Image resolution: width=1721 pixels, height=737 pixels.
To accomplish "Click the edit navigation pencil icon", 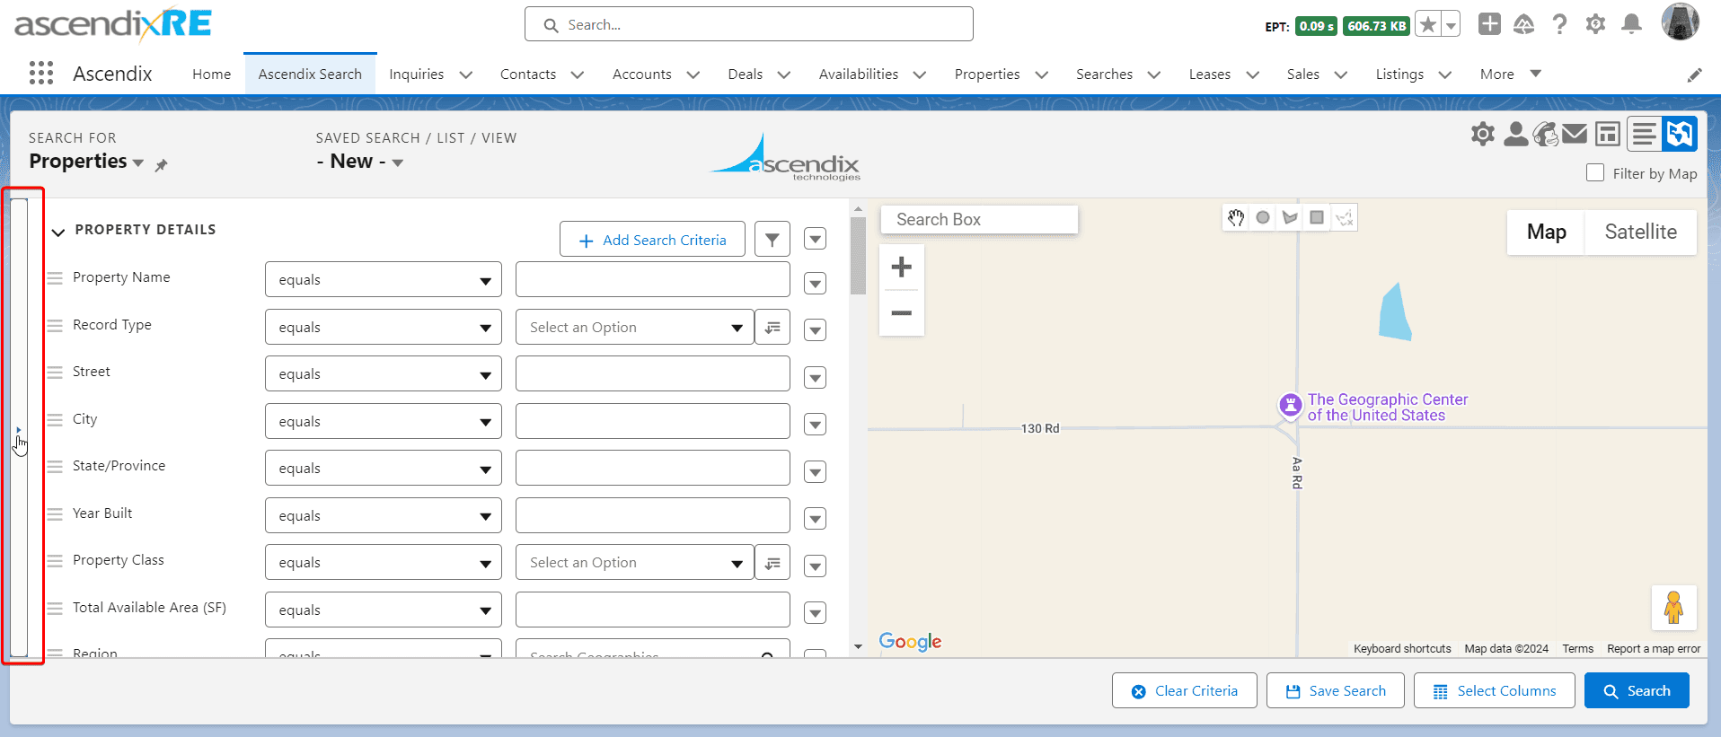I will (x=1695, y=75).
